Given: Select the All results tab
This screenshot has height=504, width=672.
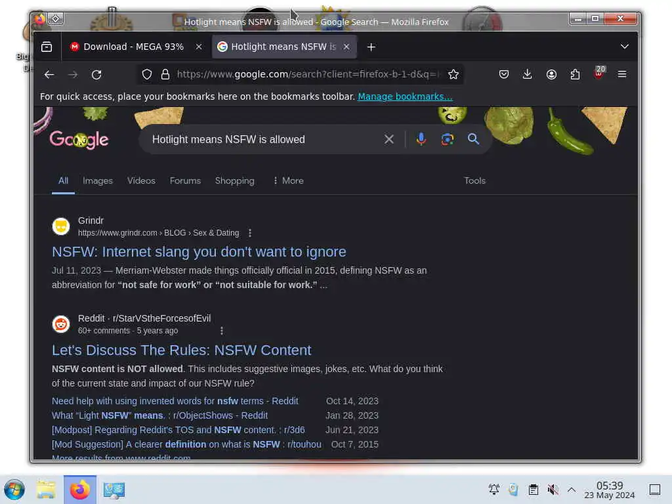Looking at the screenshot, I should (63, 181).
